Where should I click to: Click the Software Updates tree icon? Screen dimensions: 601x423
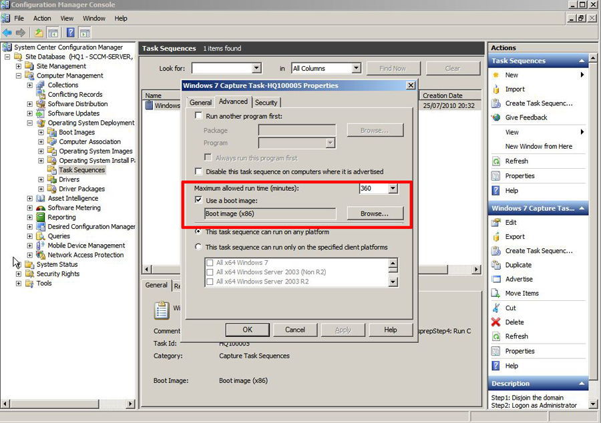pyautogui.click(x=41, y=113)
